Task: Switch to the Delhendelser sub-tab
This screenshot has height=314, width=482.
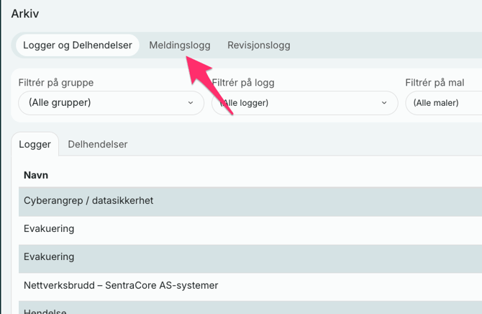Action: [98, 144]
